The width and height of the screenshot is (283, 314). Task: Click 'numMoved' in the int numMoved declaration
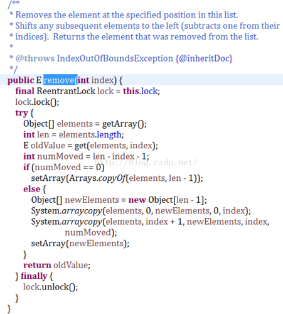click(60, 156)
